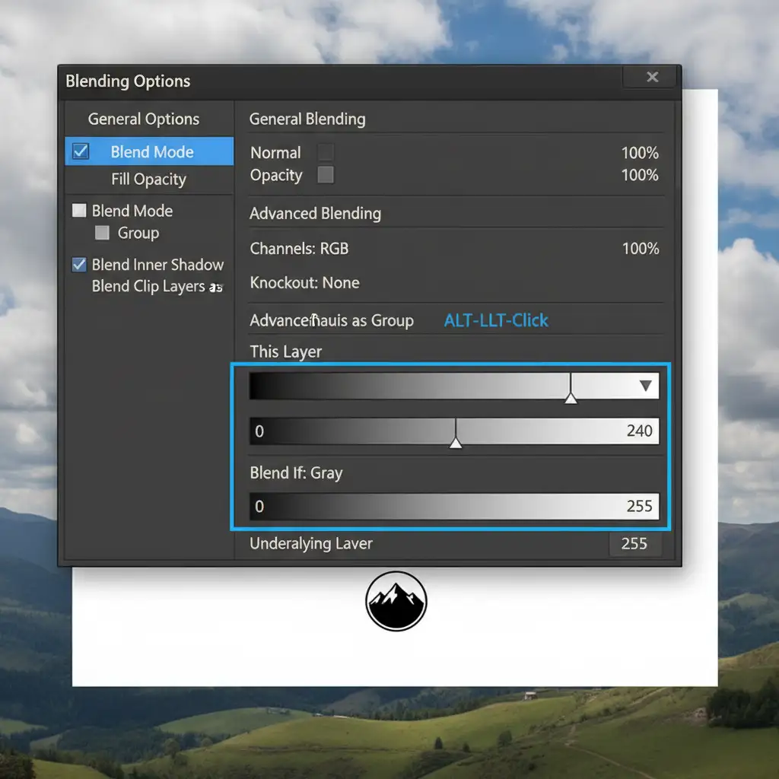Viewport: 779px width, 779px height.
Task: Toggle the Group checkbox
Action: click(102, 233)
